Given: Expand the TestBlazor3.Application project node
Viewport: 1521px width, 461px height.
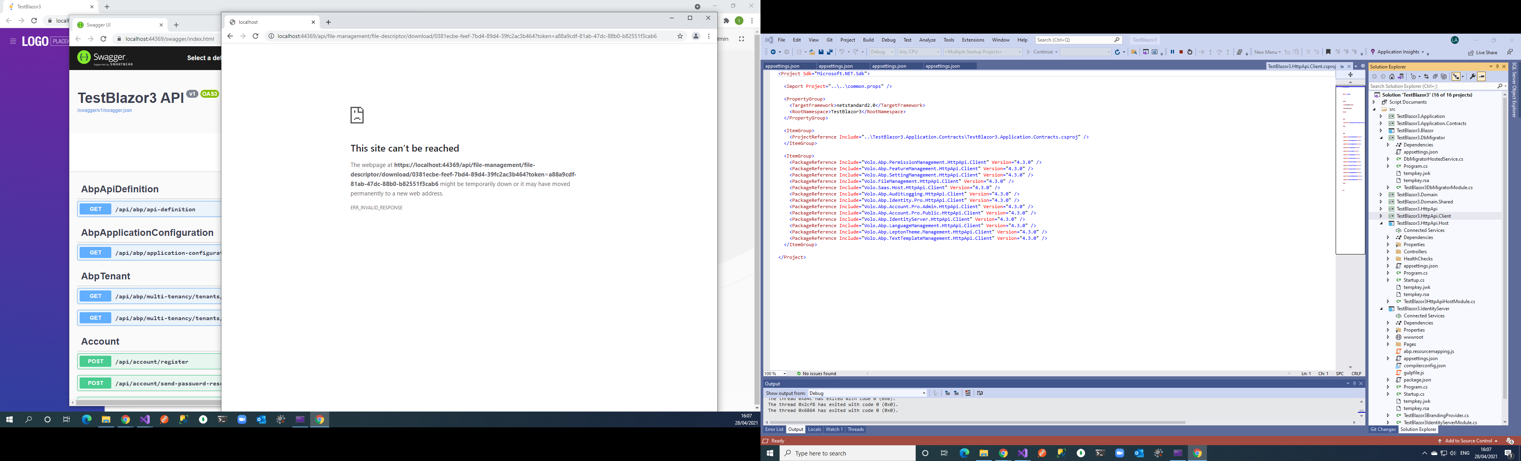Looking at the screenshot, I should coord(1381,116).
